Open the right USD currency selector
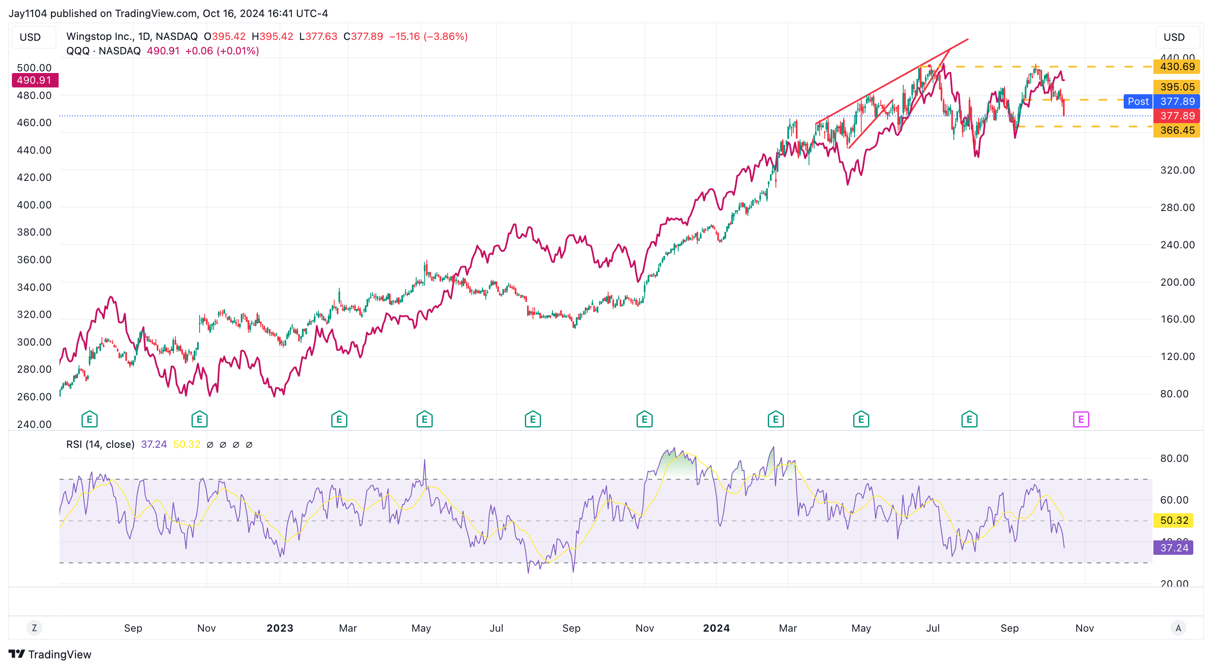The height and width of the screenshot is (669, 1212). (1178, 37)
